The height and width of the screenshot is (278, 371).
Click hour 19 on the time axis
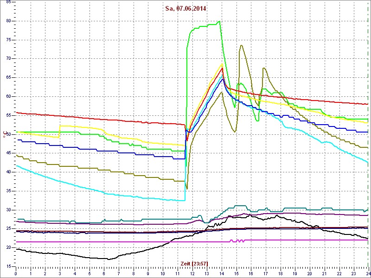pos(295,273)
